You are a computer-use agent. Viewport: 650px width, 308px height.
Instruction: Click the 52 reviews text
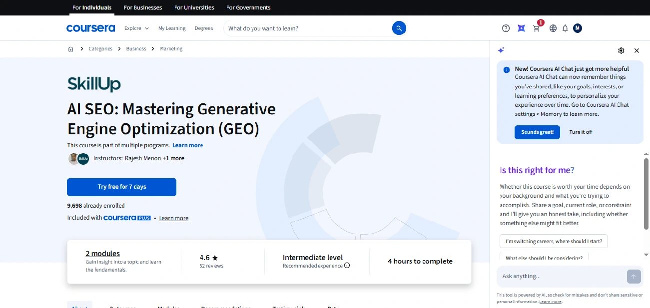point(211,266)
